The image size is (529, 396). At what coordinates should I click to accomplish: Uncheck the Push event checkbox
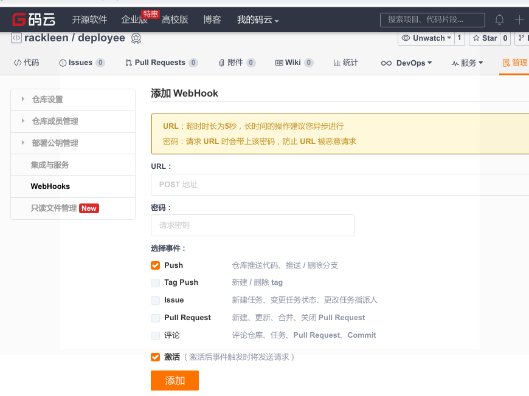[x=156, y=265]
